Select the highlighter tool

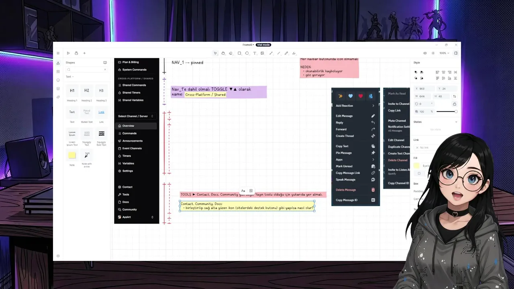click(294, 53)
